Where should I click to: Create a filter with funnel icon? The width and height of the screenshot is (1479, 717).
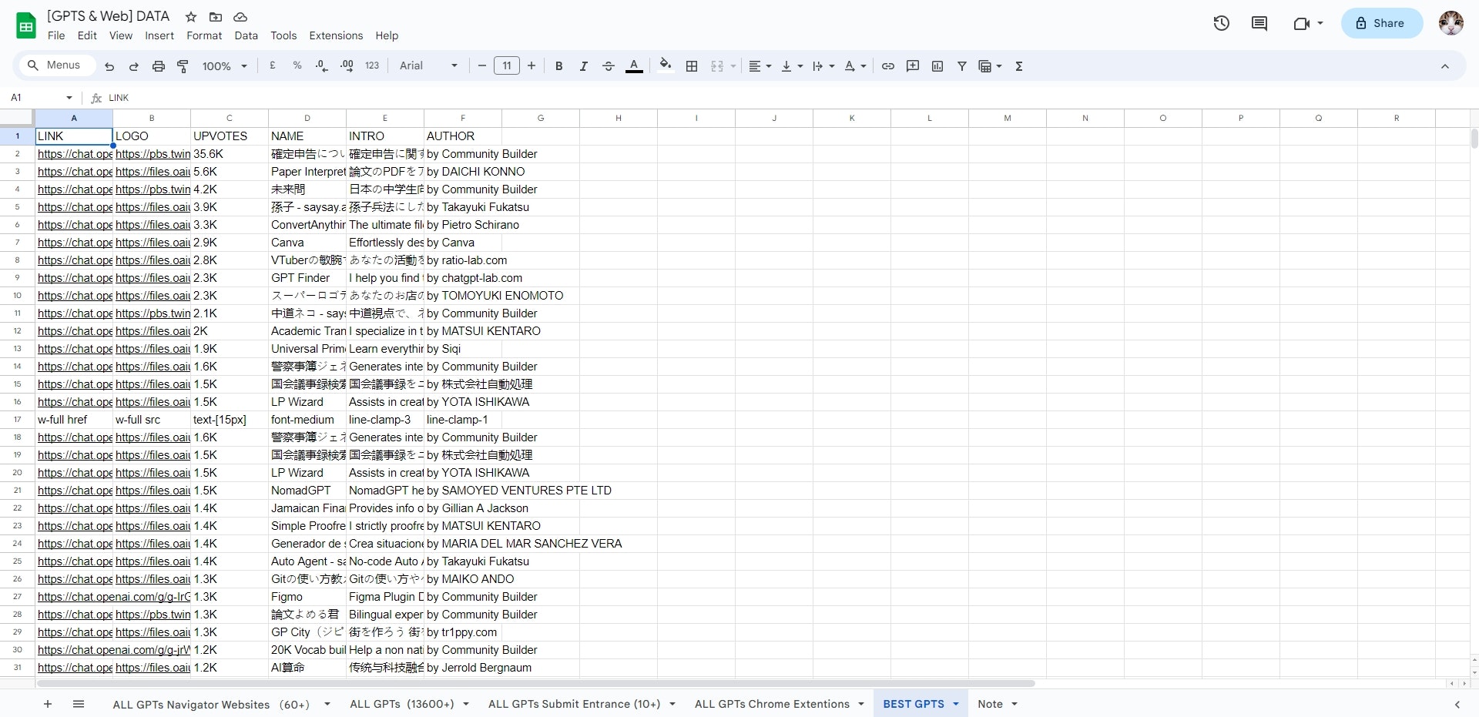click(962, 66)
